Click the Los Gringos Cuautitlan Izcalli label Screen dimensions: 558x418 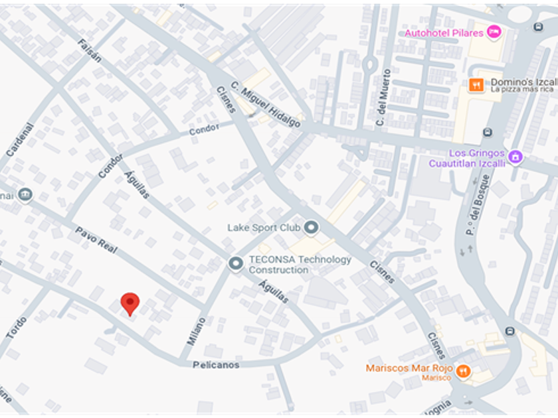[x=467, y=159]
